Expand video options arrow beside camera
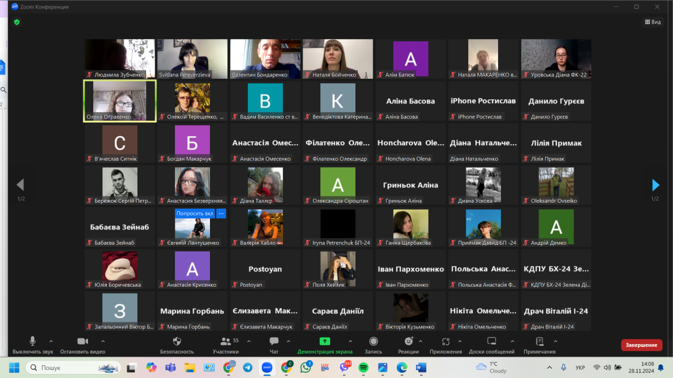This screenshot has height=378, width=673. [x=102, y=341]
